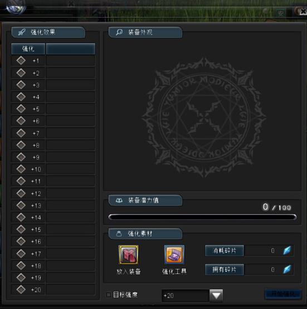The image size is (307, 309).
Task: Click the 拥有碎片 button
Action: [x=225, y=269]
